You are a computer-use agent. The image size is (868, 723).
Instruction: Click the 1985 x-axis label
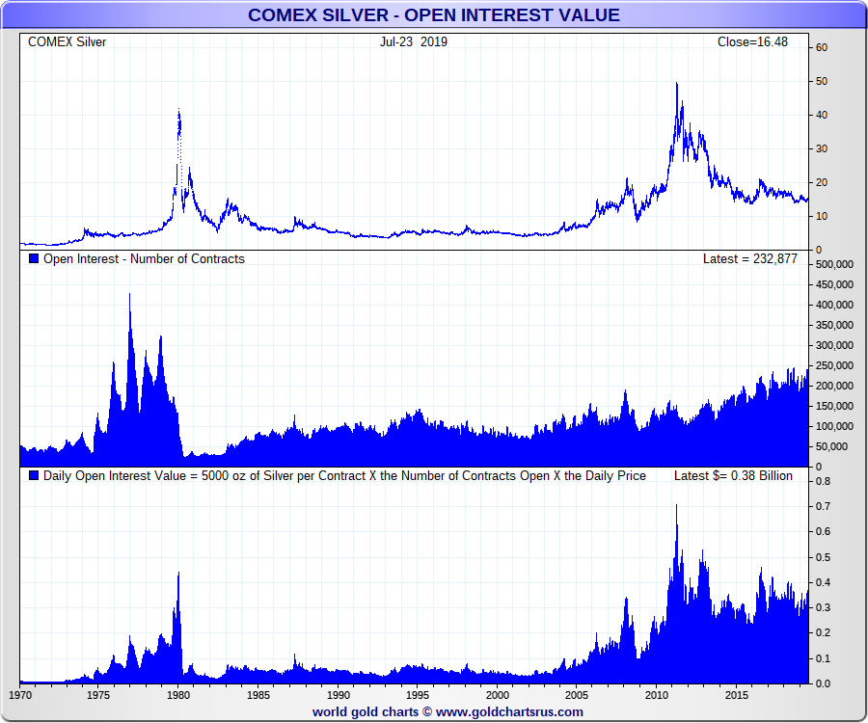258,695
